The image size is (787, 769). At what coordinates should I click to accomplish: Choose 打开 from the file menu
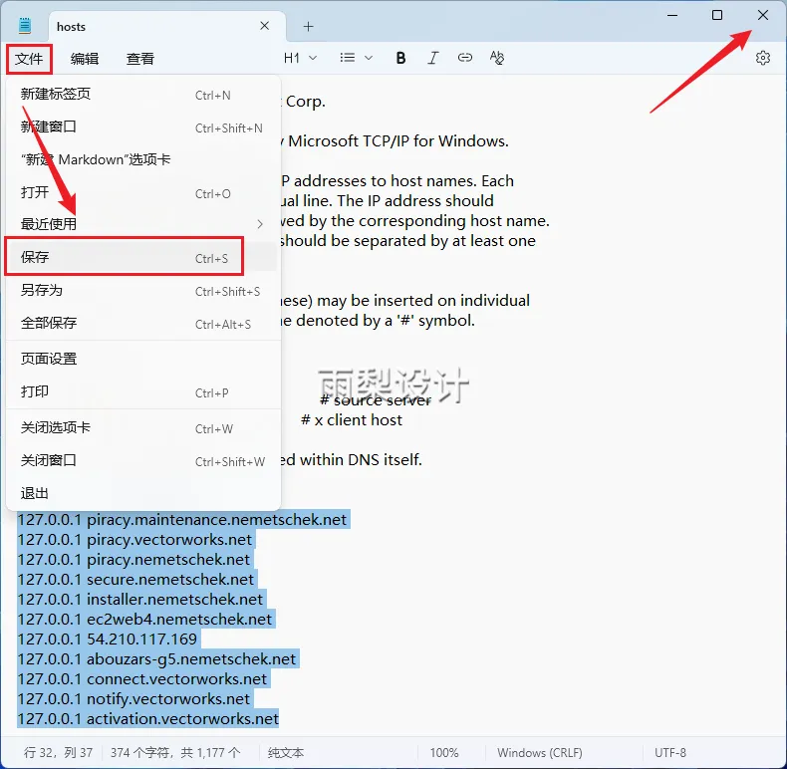(141, 193)
